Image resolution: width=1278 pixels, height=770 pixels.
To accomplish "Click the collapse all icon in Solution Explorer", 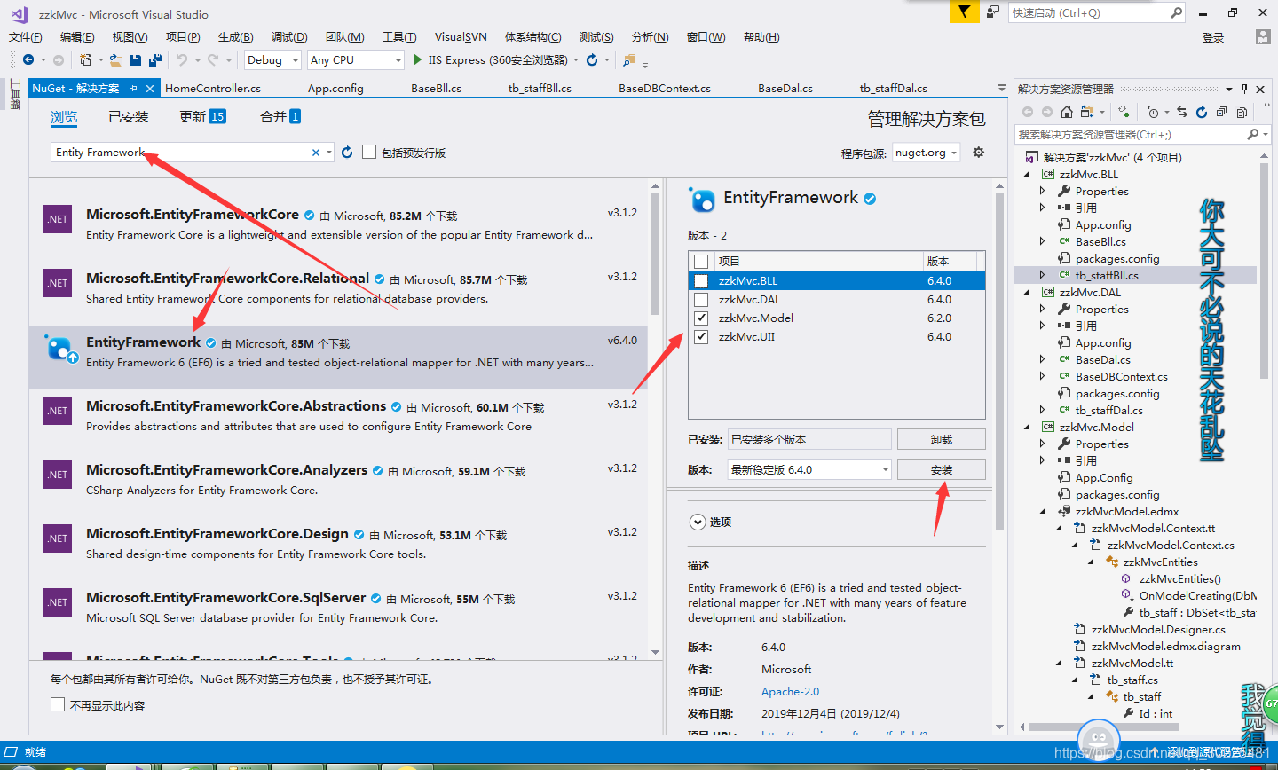I will coord(1221,112).
